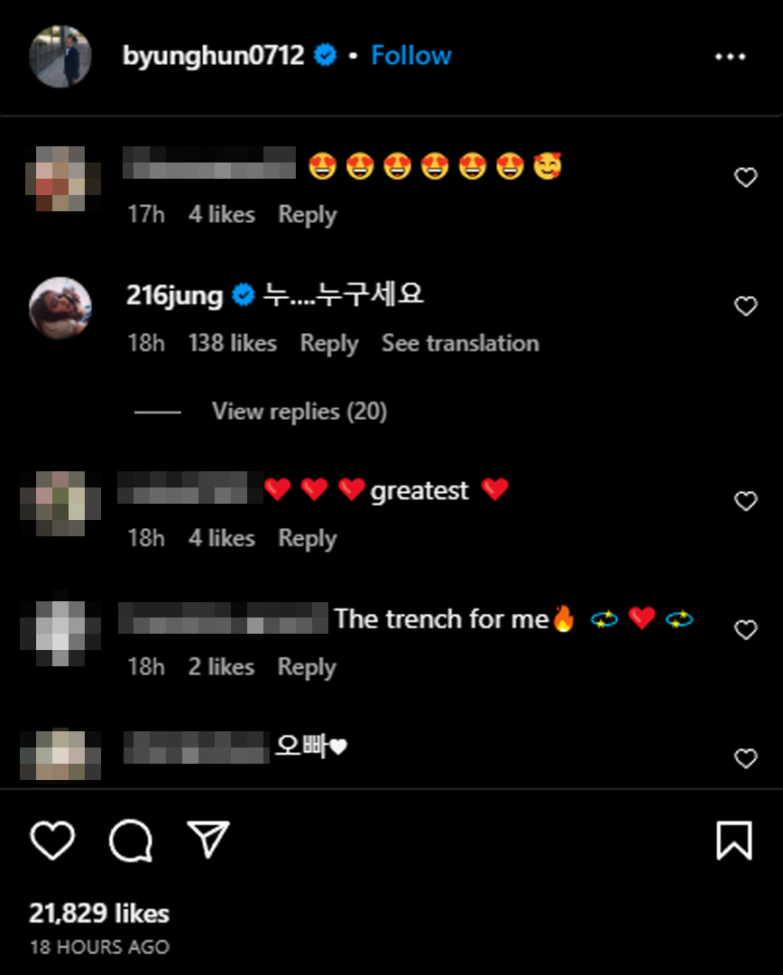Save the post with the bookmark icon

point(734,840)
